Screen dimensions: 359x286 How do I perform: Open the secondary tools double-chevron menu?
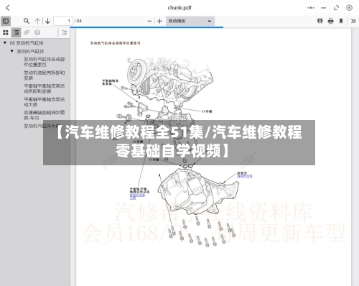353,21
